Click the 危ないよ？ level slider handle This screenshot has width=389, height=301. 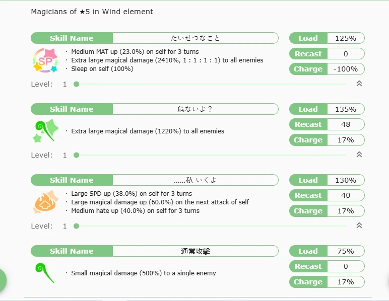(x=76, y=155)
